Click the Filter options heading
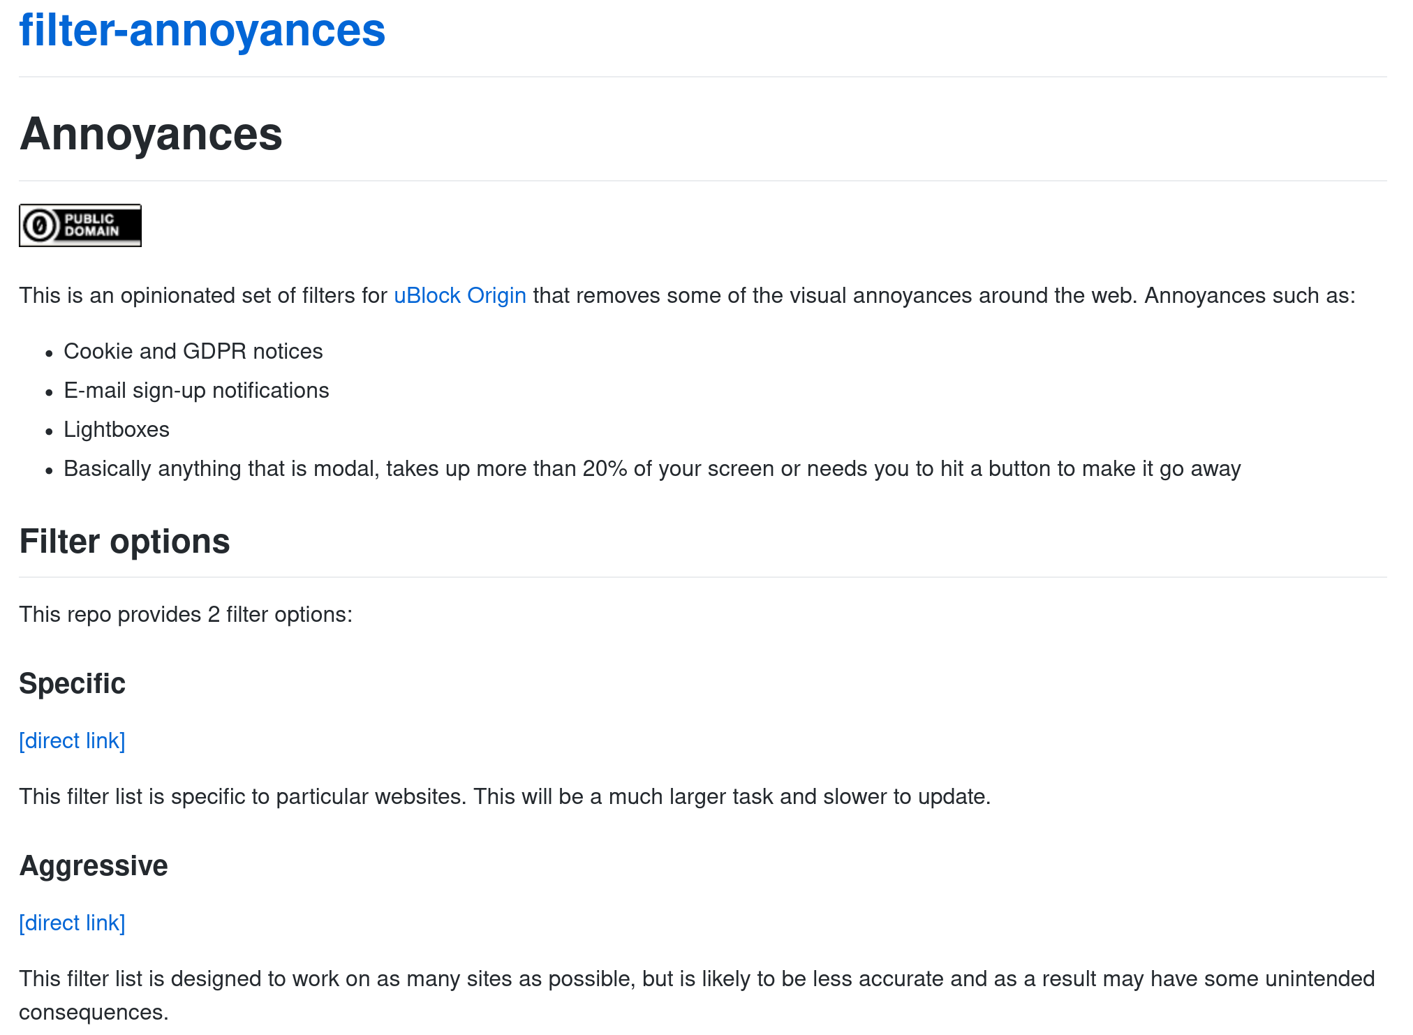 pos(124,542)
